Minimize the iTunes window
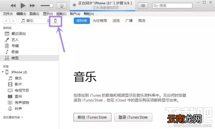Viewport: 215px width, 129px height. tap(198, 3)
